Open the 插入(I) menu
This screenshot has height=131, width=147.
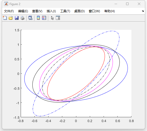tap(51, 11)
